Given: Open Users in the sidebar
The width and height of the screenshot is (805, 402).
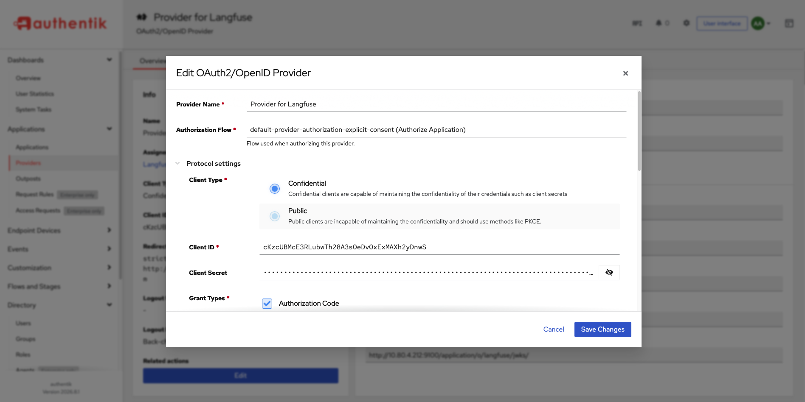Looking at the screenshot, I should point(23,323).
